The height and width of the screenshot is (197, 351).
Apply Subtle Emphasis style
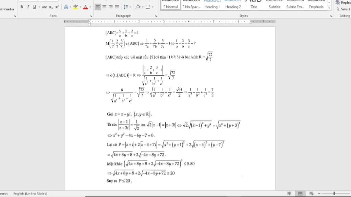point(295,5)
